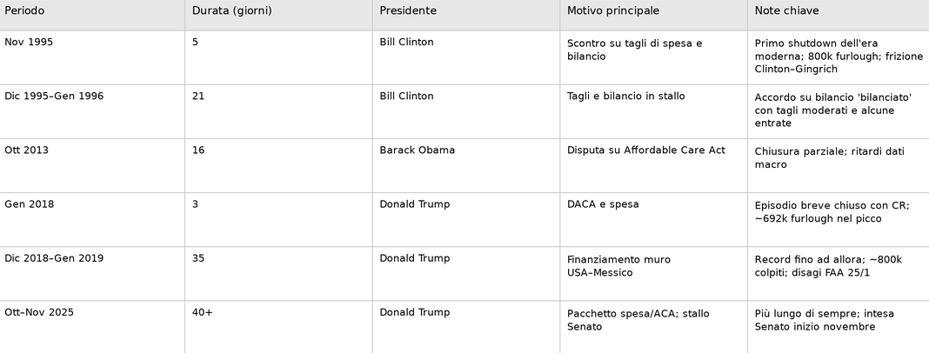Select the Ott–Nov 2025 period cell
This screenshot has height=353, width=929.
tap(39, 312)
